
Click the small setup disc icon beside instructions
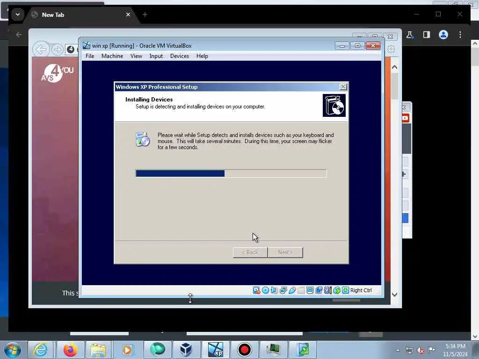[x=142, y=139]
